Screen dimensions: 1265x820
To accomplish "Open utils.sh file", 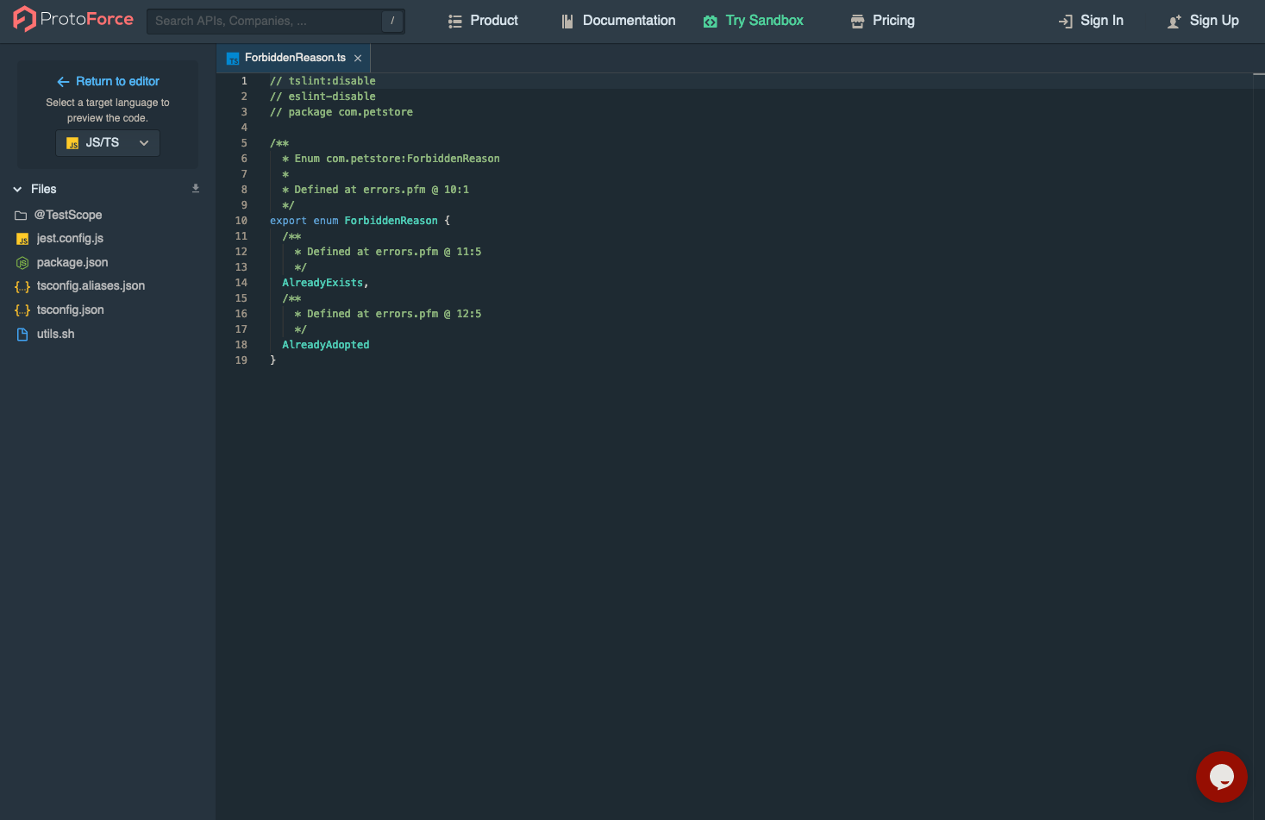I will coord(55,334).
